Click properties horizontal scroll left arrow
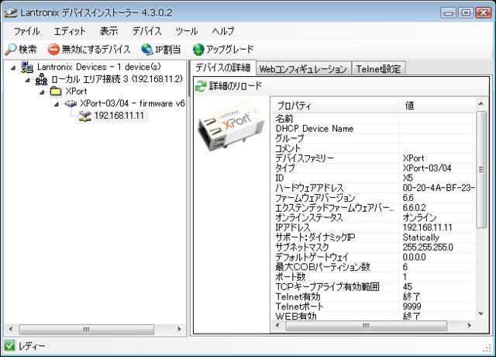 click(277, 326)
